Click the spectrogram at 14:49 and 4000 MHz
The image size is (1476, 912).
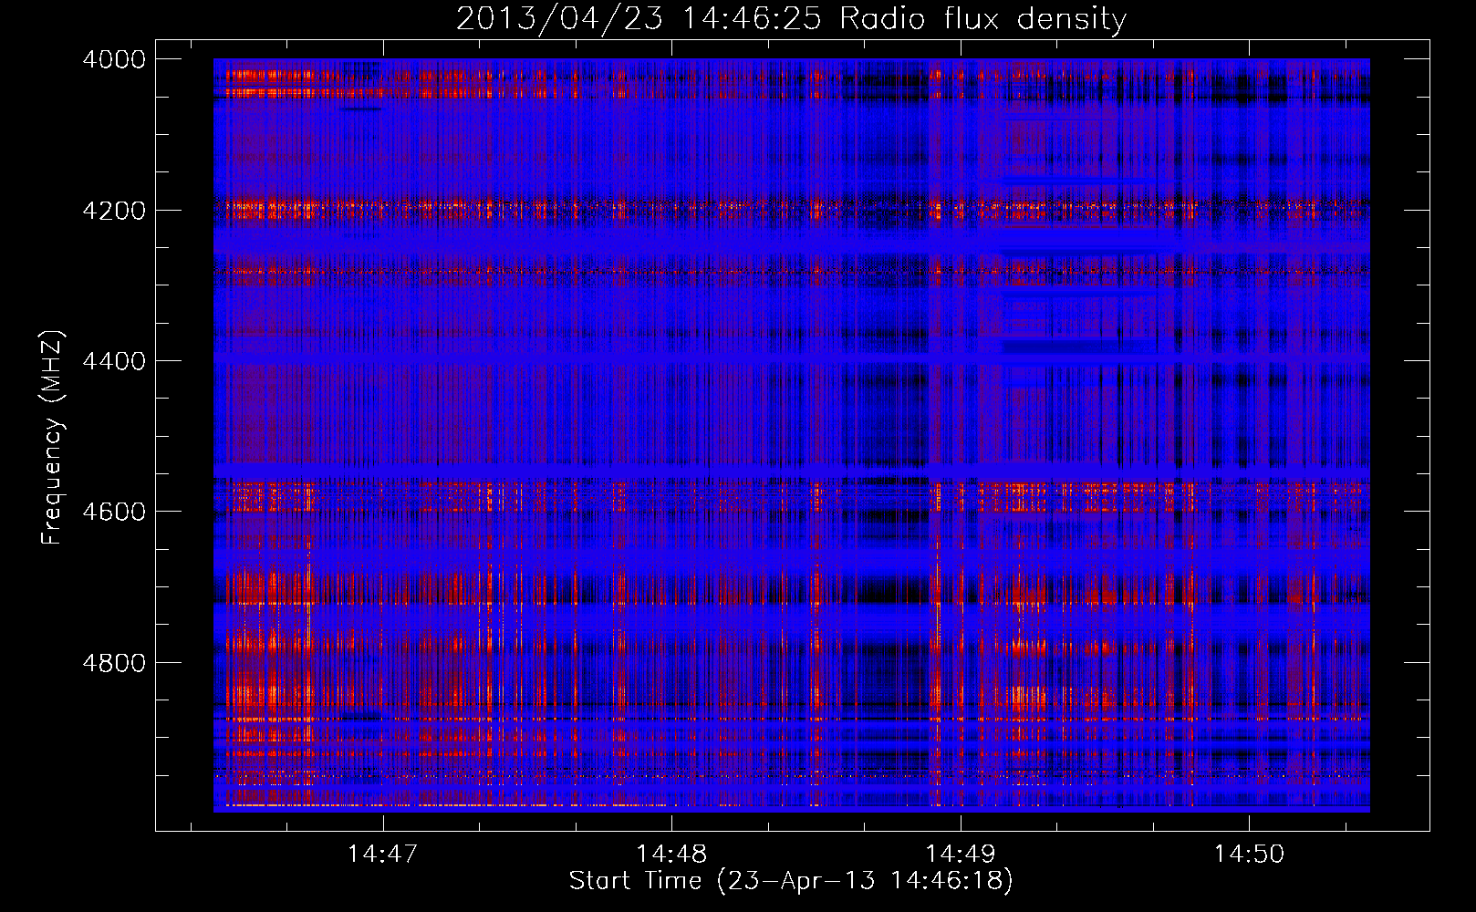point(961,60)
